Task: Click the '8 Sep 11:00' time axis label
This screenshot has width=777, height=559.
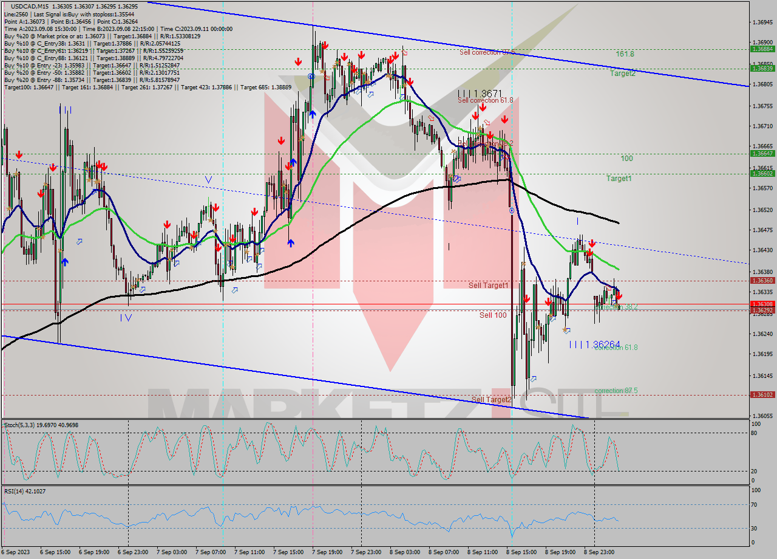Action: (482, 552)
